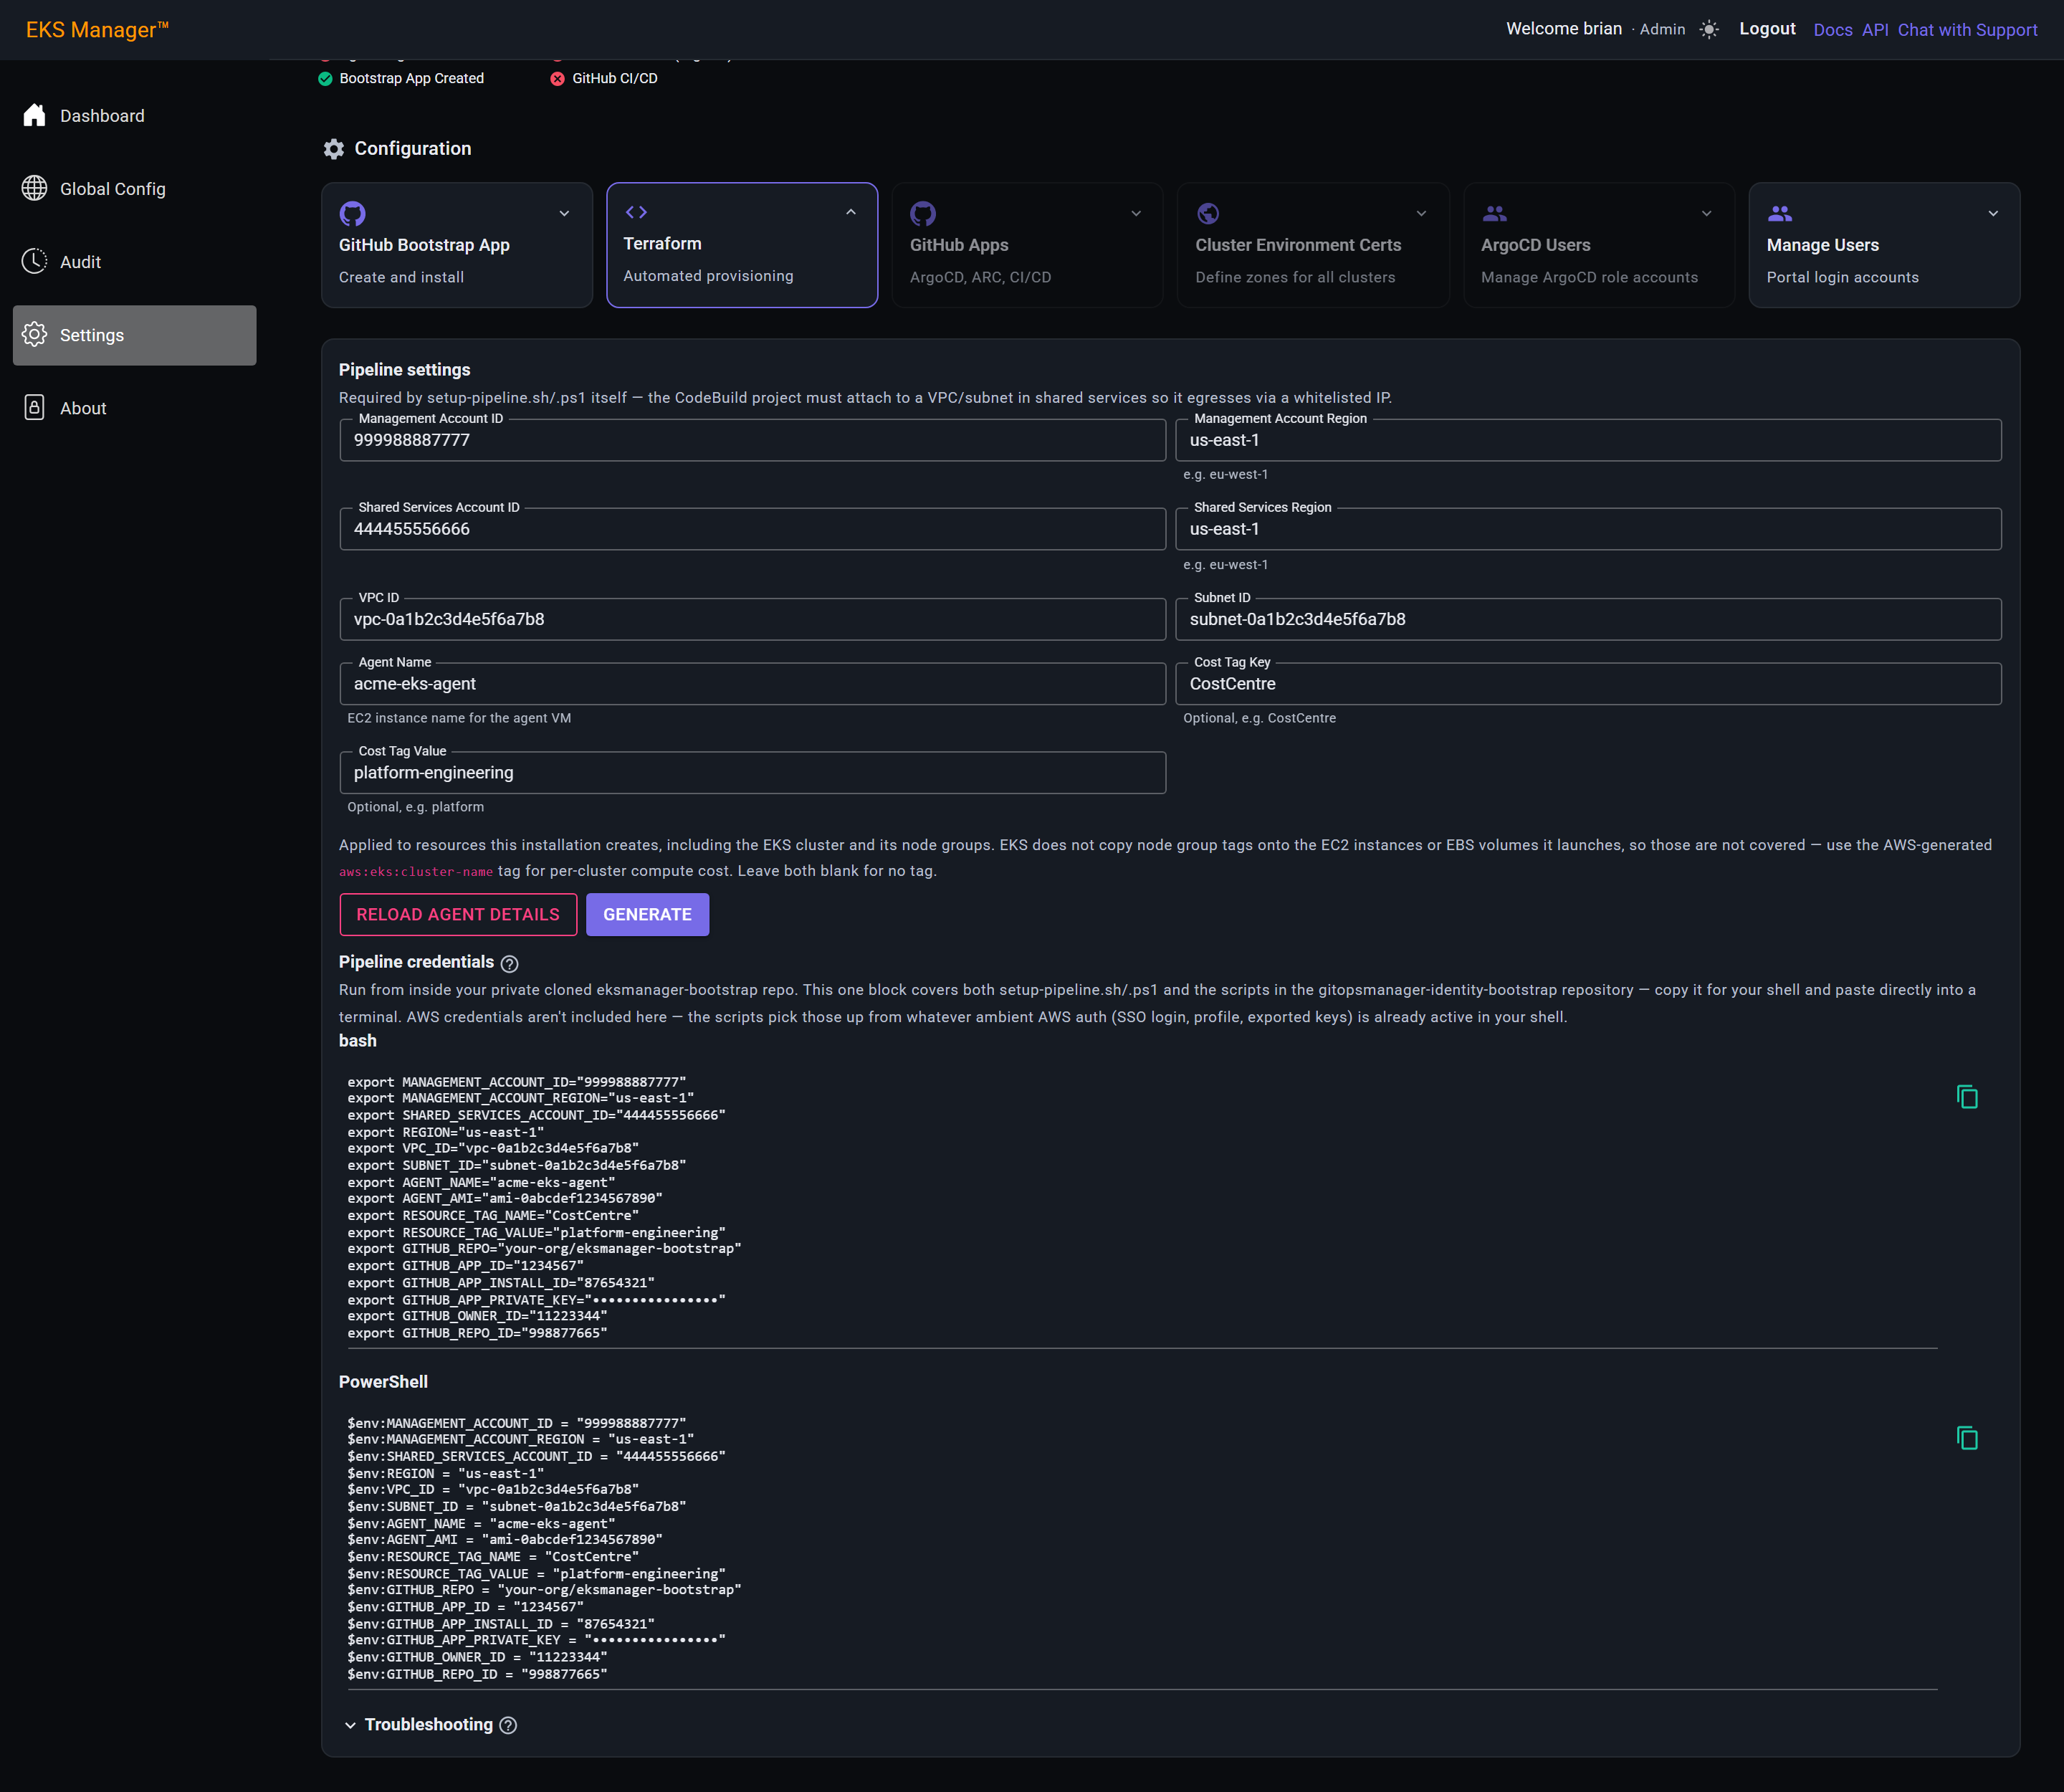Focus the Subnet ID field
The image size is (2064, 1792).
coord(1588,619)
